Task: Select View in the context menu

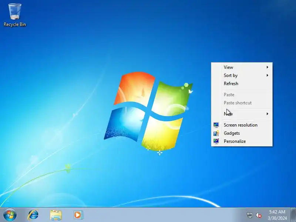Action: [242, 67]
